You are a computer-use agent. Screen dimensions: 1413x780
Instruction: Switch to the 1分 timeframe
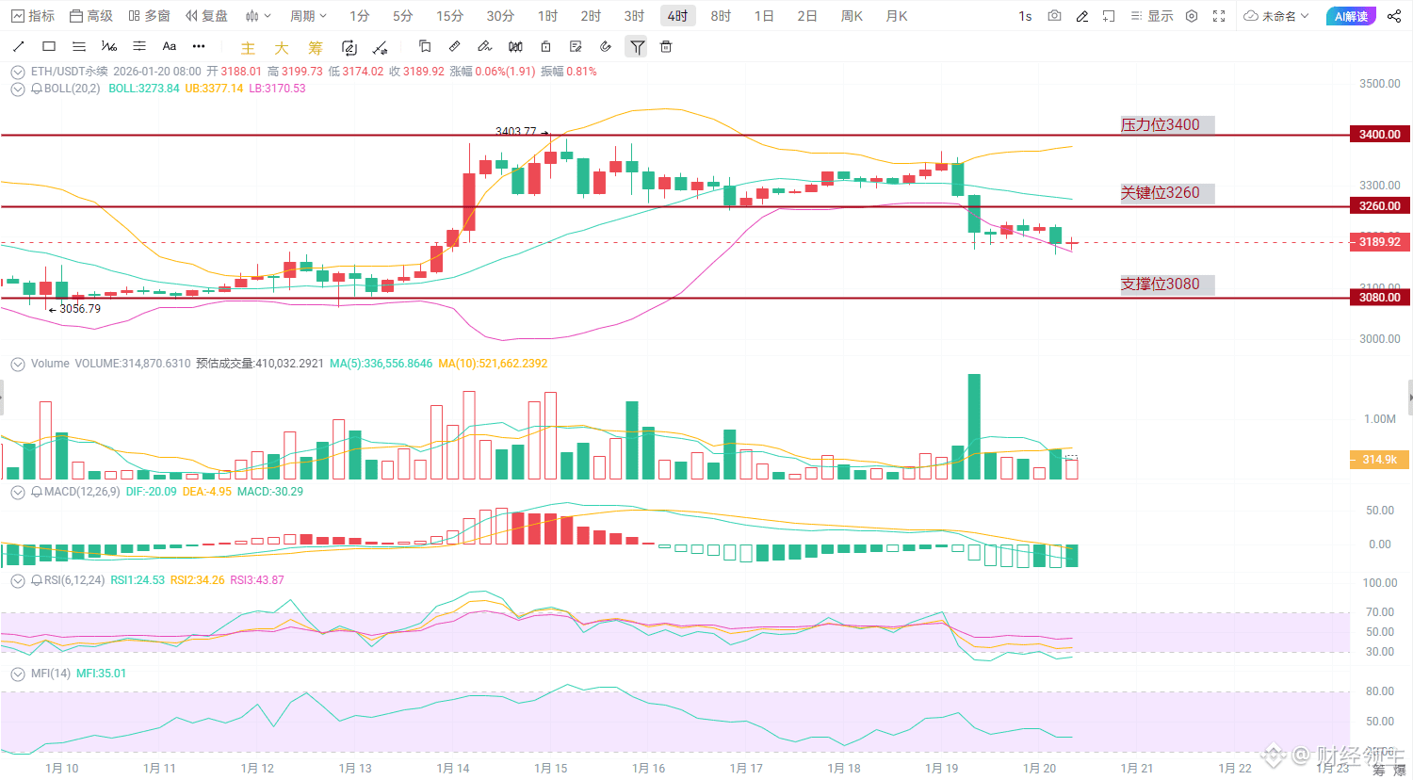(360, 16)
